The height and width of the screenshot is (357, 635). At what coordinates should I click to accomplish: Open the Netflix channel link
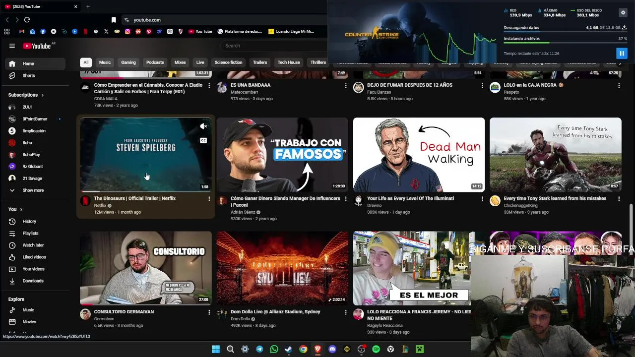100,205
